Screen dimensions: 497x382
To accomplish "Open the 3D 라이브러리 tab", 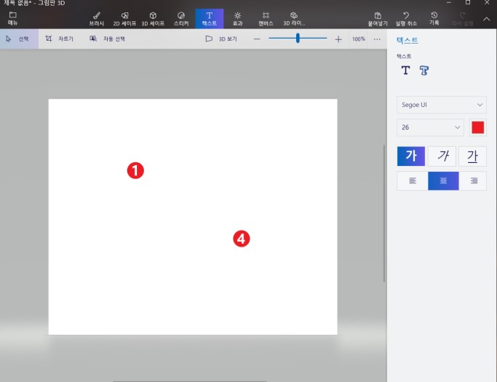I will coord(294,19).
